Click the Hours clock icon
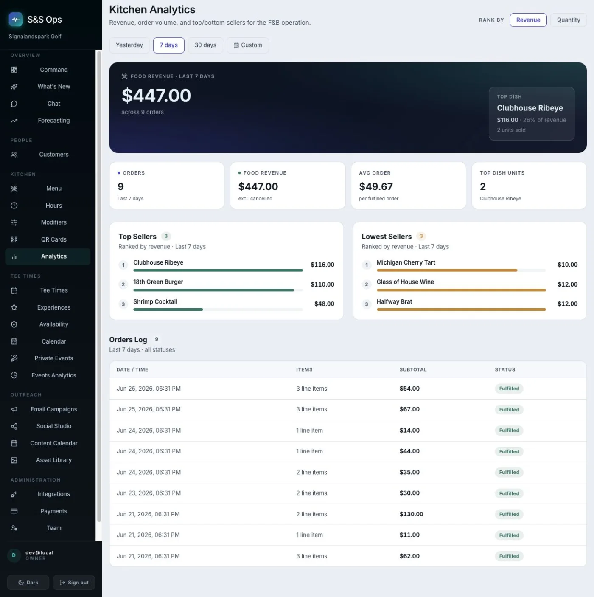The width and height of the screenshot is (594, 597). pos(14,206)
